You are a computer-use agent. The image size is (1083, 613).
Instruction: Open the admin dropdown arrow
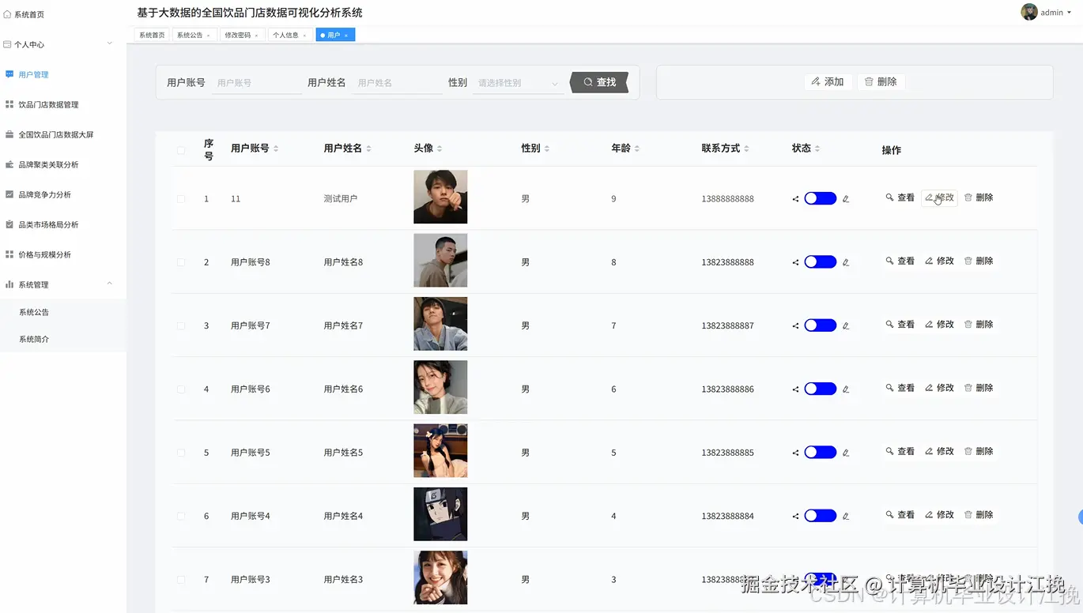point(1070,13)
